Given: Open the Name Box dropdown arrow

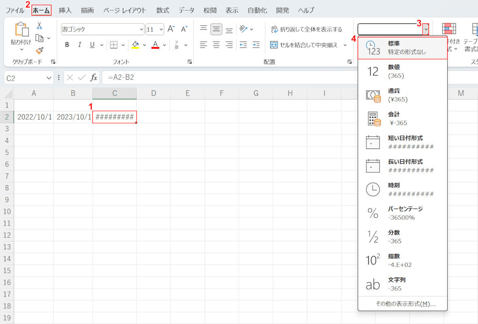Looking at the screenshot, I should tap(49, 78).
